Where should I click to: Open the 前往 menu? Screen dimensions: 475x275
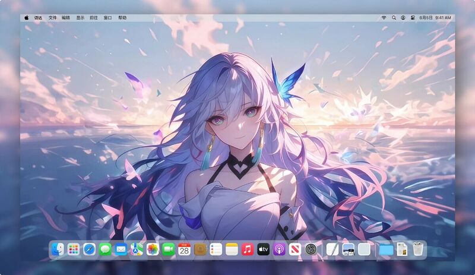[94, 18]
